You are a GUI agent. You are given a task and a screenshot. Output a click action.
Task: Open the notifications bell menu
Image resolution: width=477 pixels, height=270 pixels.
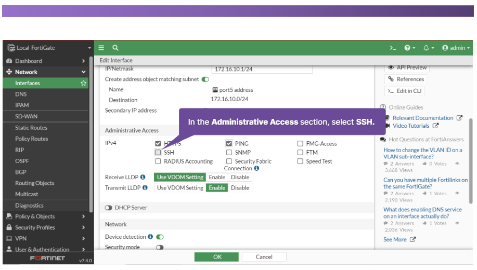(428, 48)
